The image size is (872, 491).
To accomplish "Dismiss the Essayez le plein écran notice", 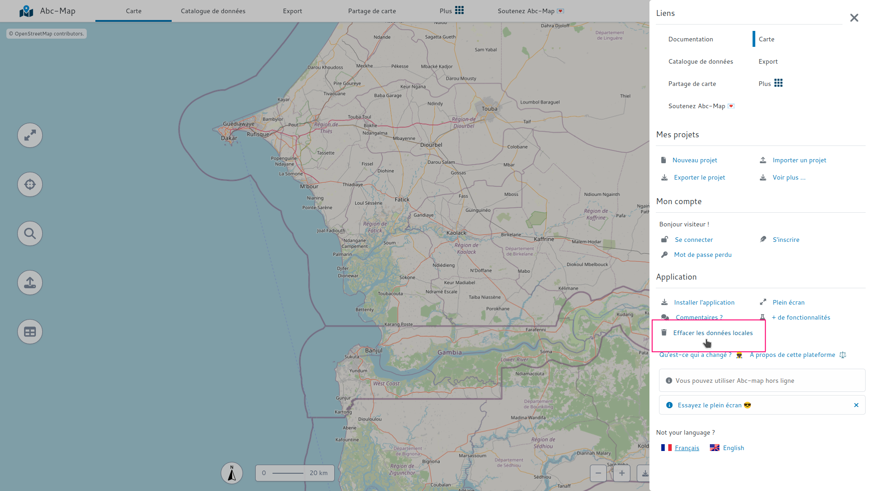I will [856, 405].
